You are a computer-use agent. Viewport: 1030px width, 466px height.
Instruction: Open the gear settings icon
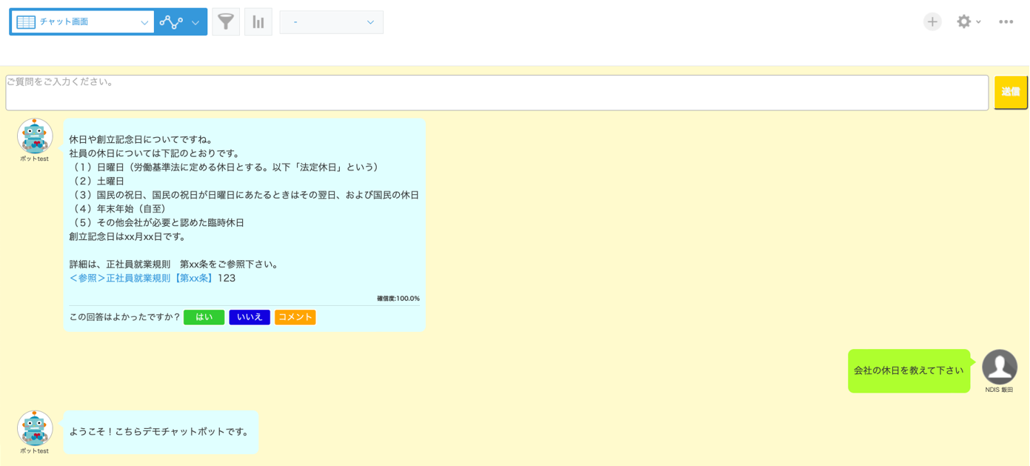pyautogui.click(x=963, y=22)
